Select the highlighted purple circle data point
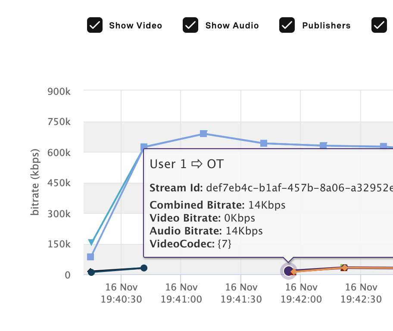Viewport: 393px width, 331px height. pos(288,271)
